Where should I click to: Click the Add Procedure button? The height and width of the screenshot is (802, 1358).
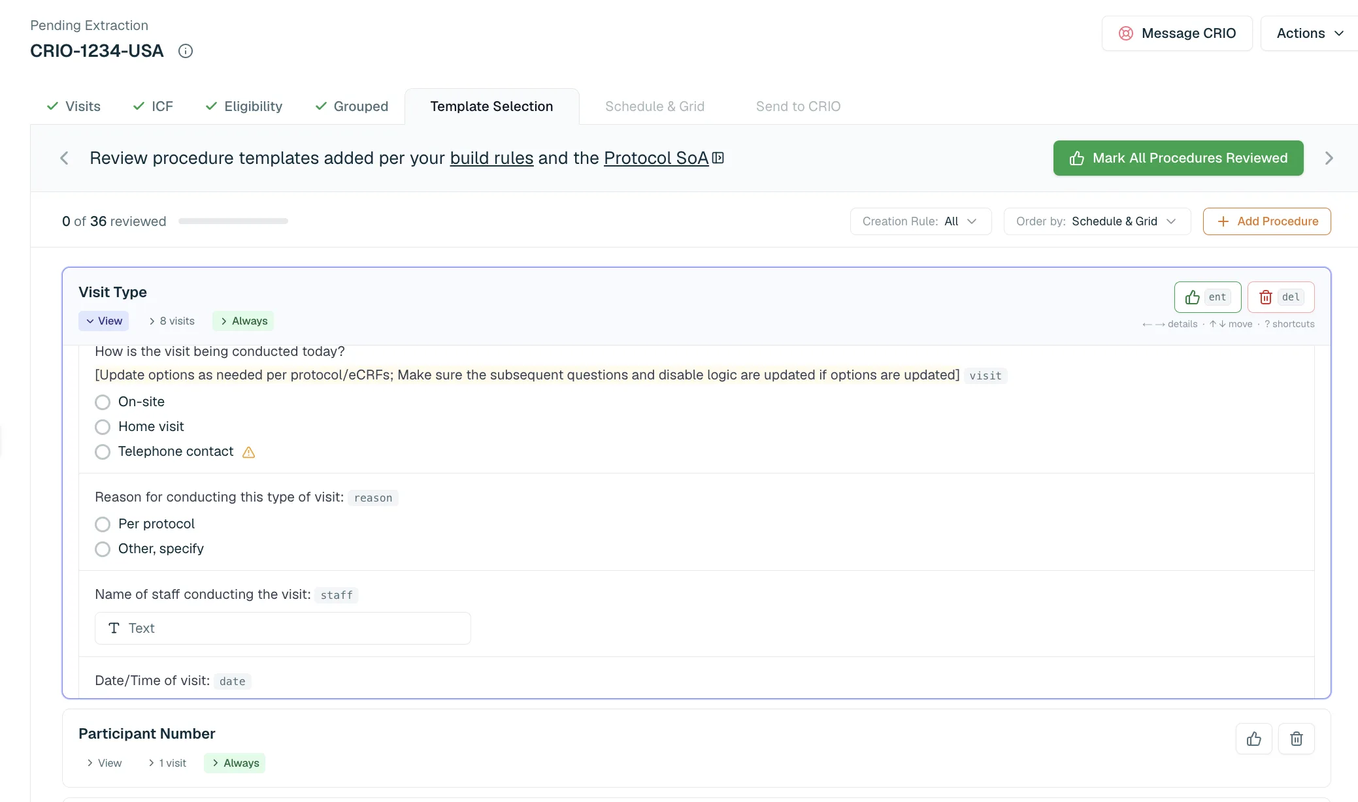pos(1267,221)
